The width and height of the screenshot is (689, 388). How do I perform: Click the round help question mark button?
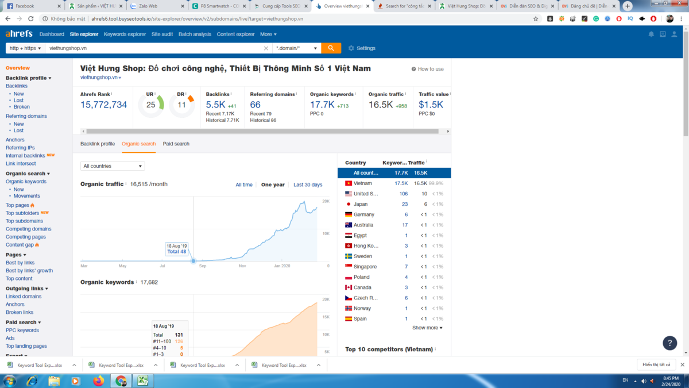pyautogui.click(x=669, y=343)
